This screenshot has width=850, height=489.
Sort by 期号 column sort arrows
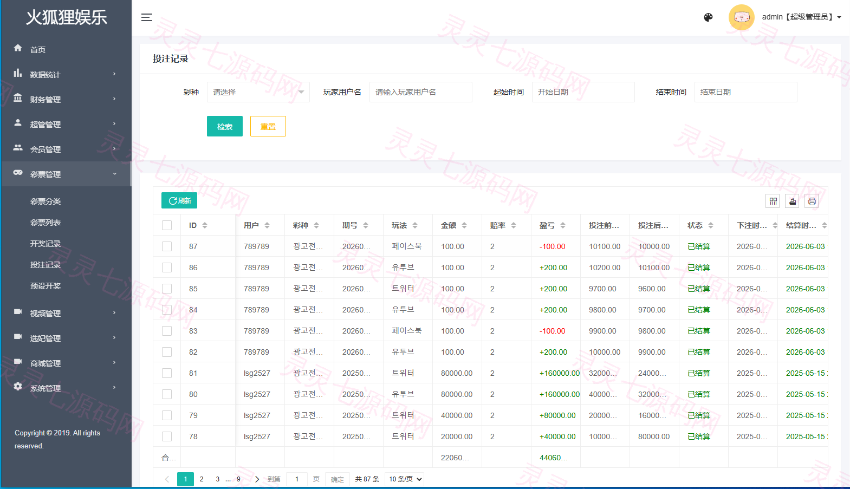click(366, 225)
